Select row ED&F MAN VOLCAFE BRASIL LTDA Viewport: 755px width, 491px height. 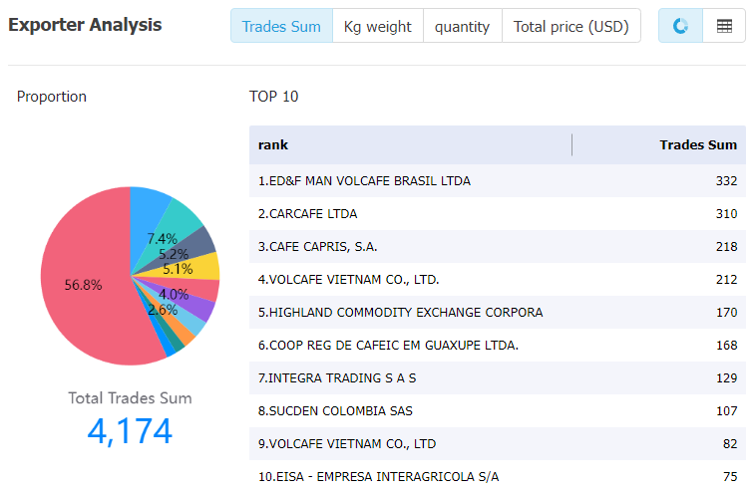click(498, 181)
